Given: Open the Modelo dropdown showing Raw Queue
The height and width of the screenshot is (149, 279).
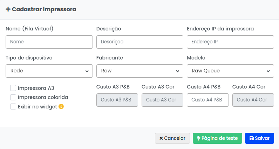Looking at the screenshot, I should click(x=230, y=71).
